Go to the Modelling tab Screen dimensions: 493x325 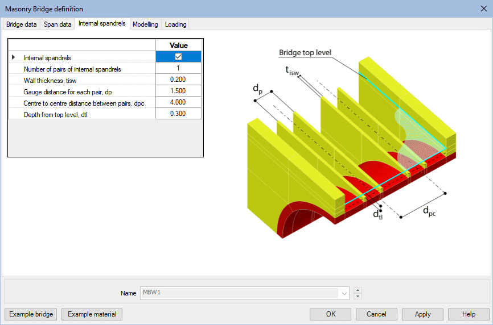145,24
